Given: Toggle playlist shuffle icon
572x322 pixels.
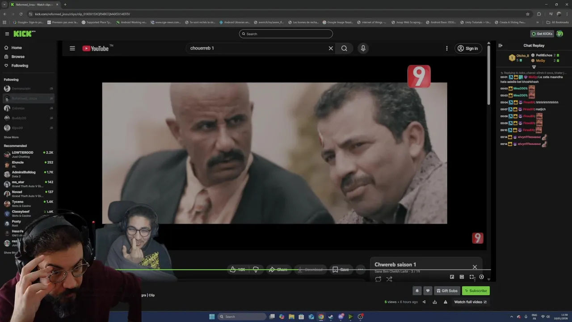Looking at the screenshot, I should 389,279.
